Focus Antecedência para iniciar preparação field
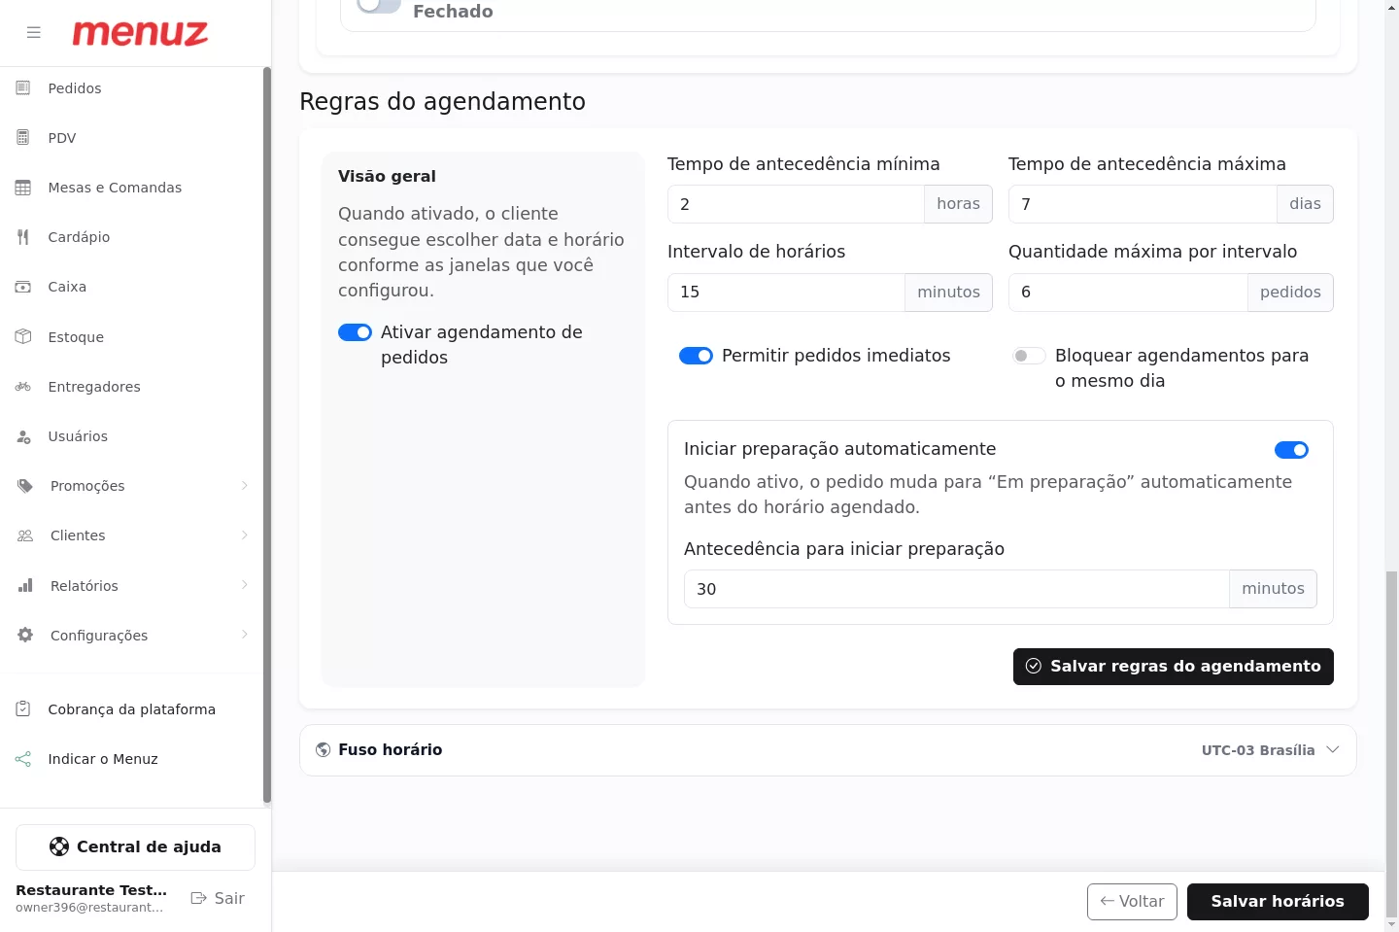1399x932 pixels. 957,589
